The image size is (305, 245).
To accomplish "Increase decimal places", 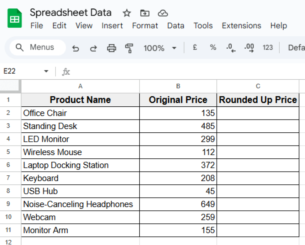I will [x=249, y=48].
